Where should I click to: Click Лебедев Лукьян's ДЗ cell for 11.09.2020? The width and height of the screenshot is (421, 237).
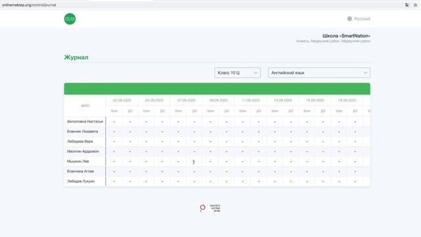click(x=259, y=182)
